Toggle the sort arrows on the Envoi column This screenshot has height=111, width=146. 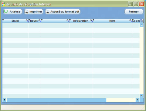(x=3, y=20)
